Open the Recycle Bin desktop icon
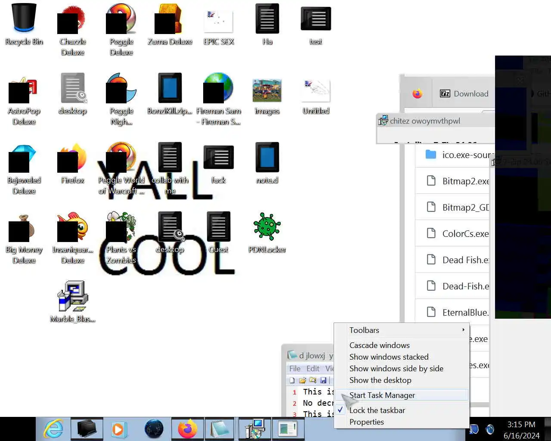Viewport: 551px width, 441px height. 24,24
